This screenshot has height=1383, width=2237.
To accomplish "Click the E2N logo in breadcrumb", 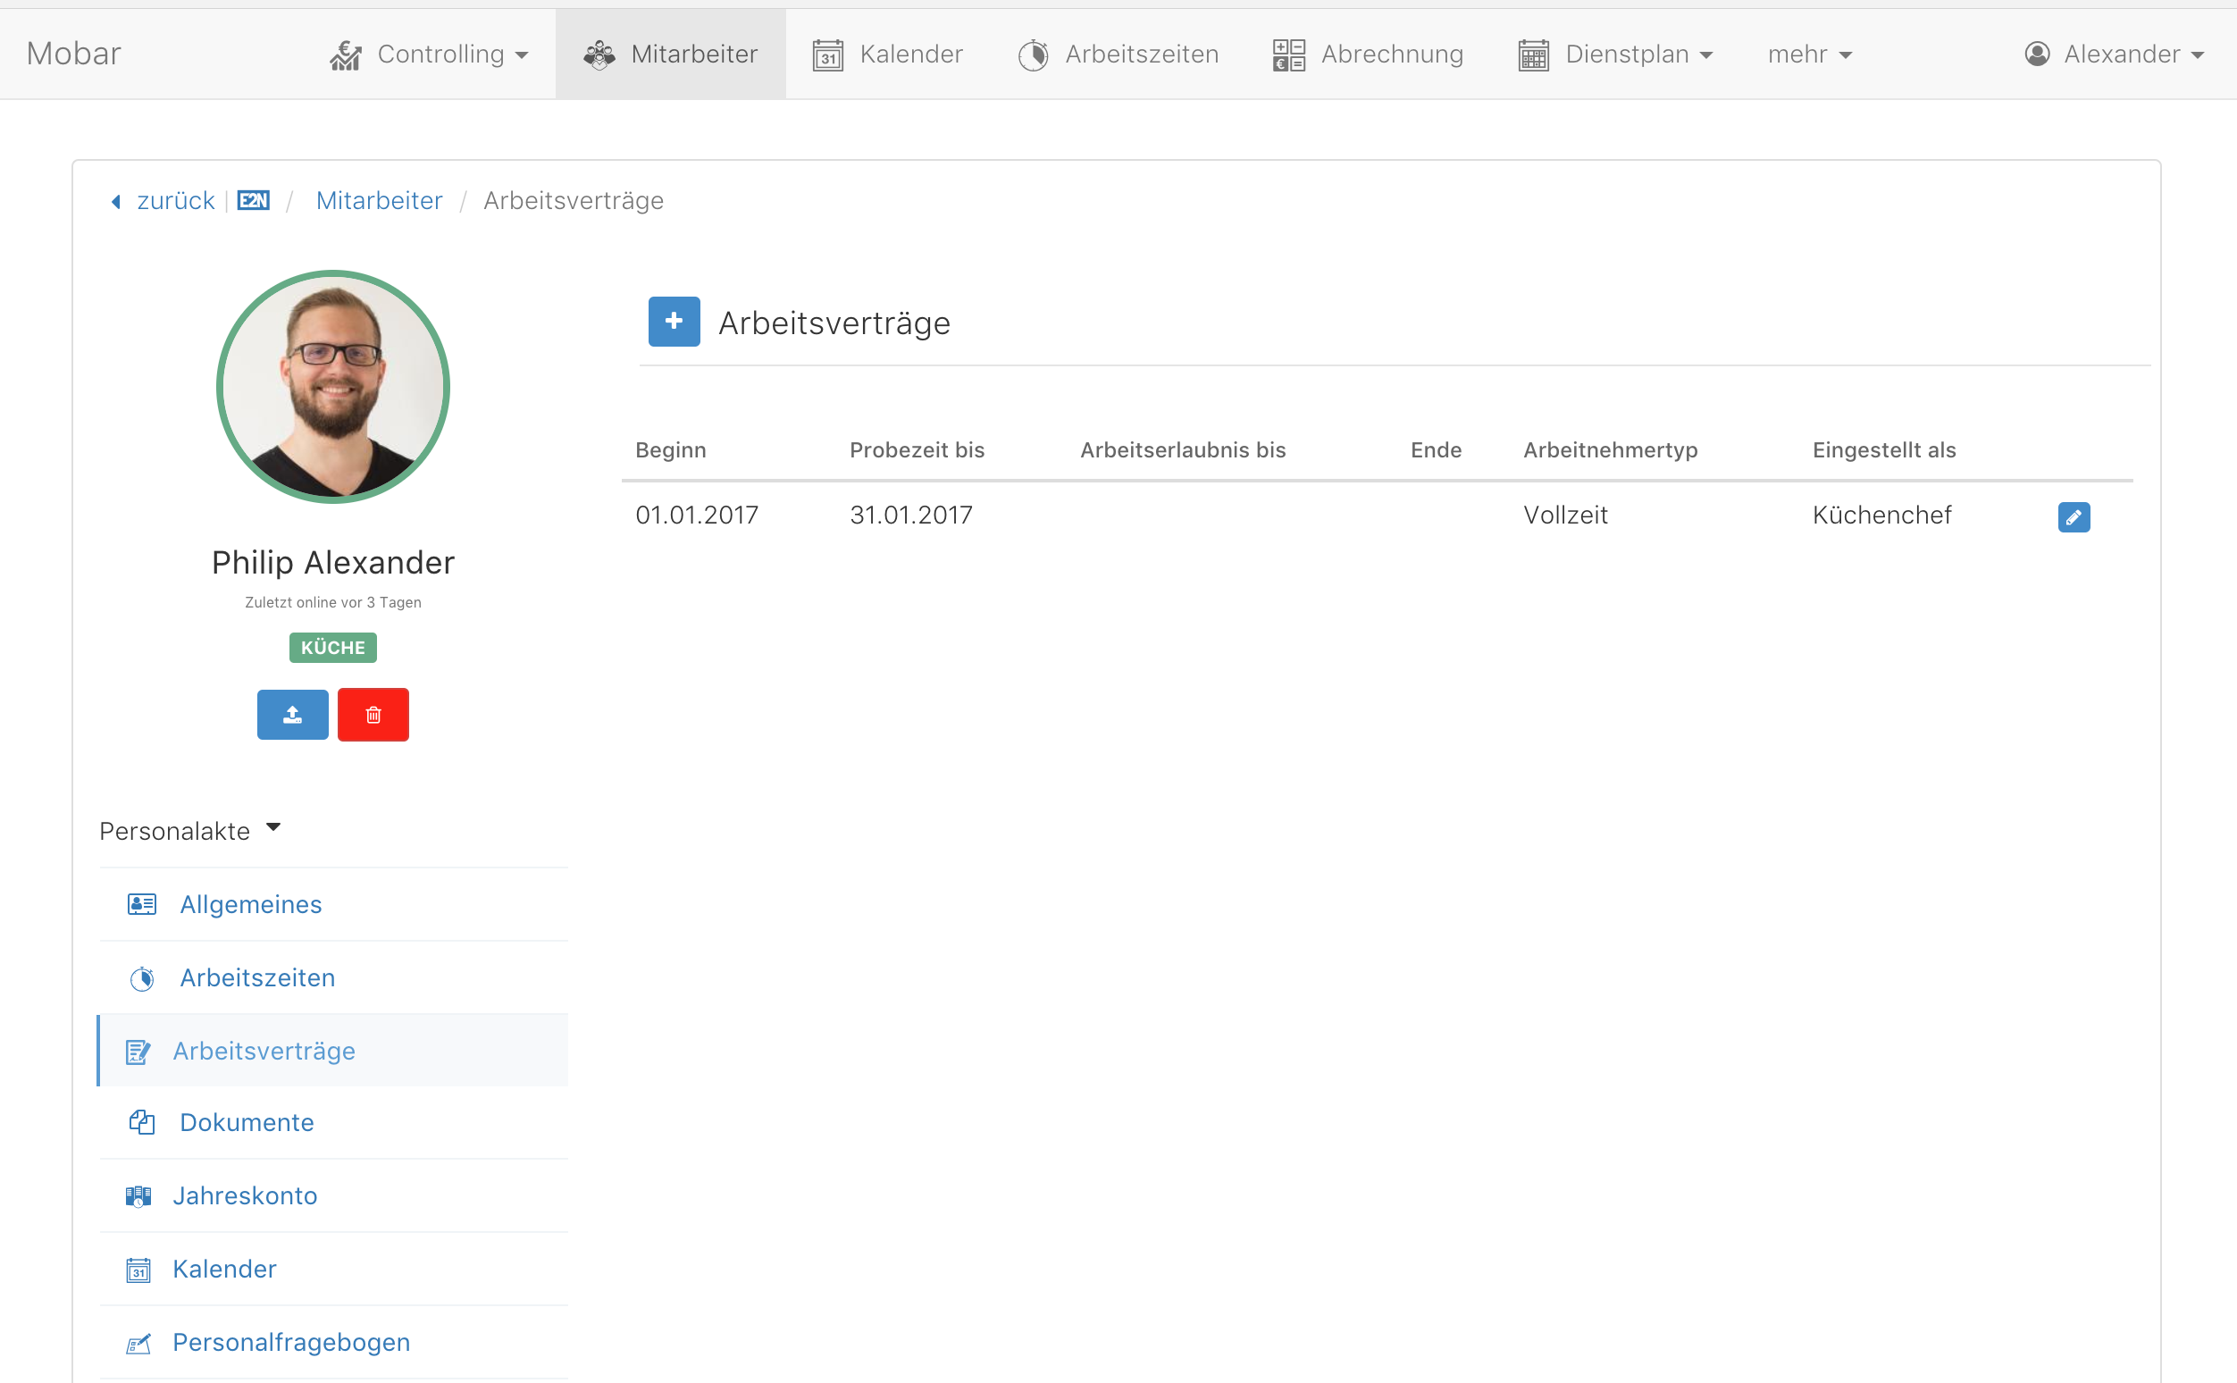I will coord(254,200).
